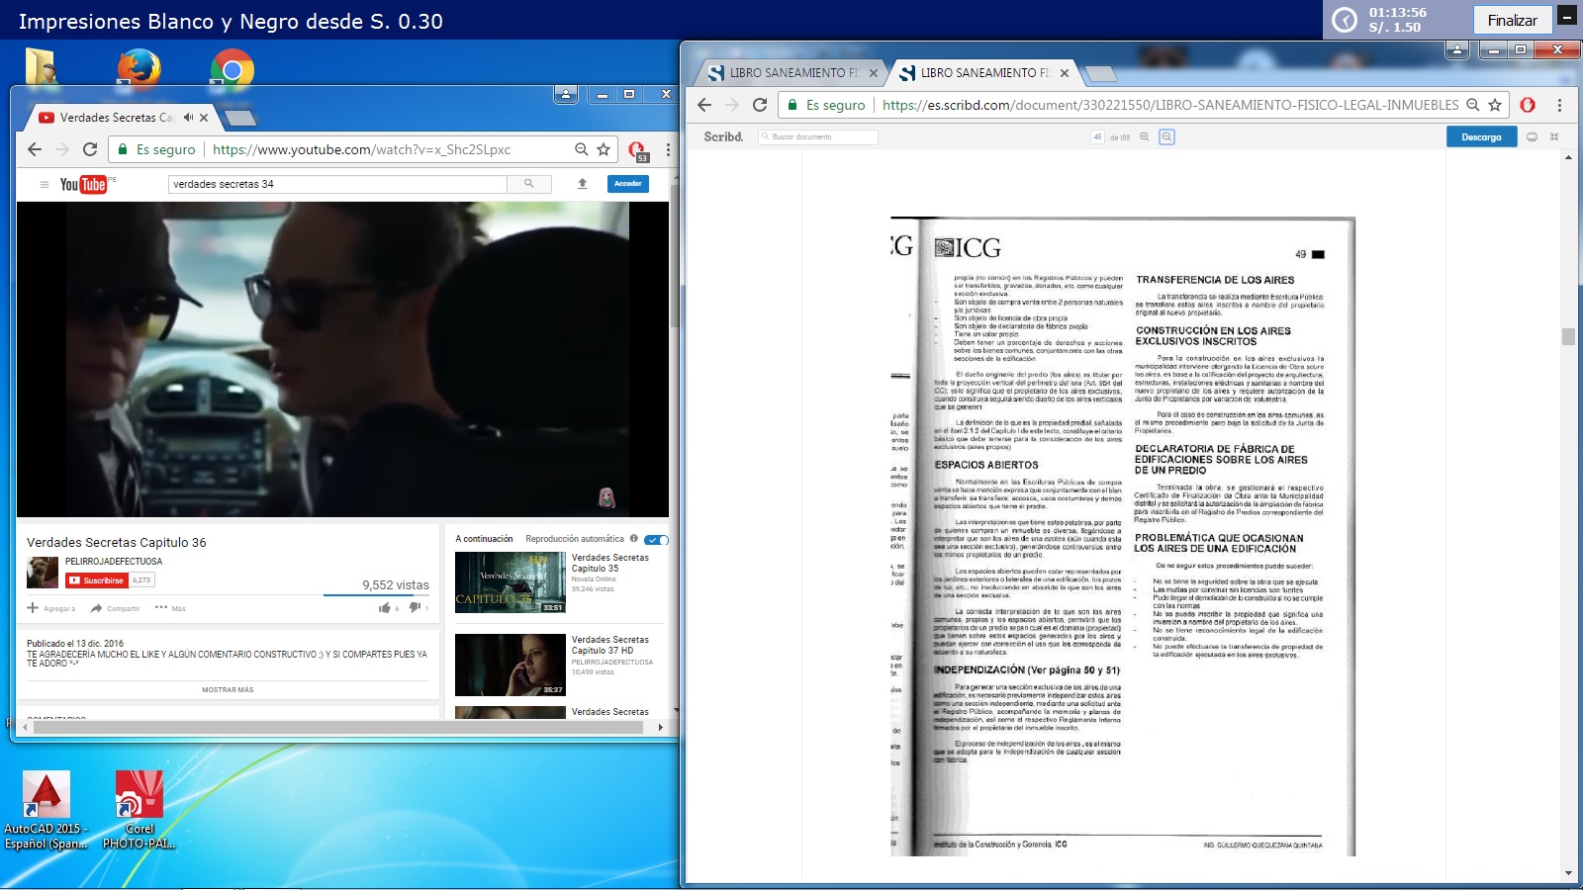Open the Más options dropdown under video

point(170,608)
